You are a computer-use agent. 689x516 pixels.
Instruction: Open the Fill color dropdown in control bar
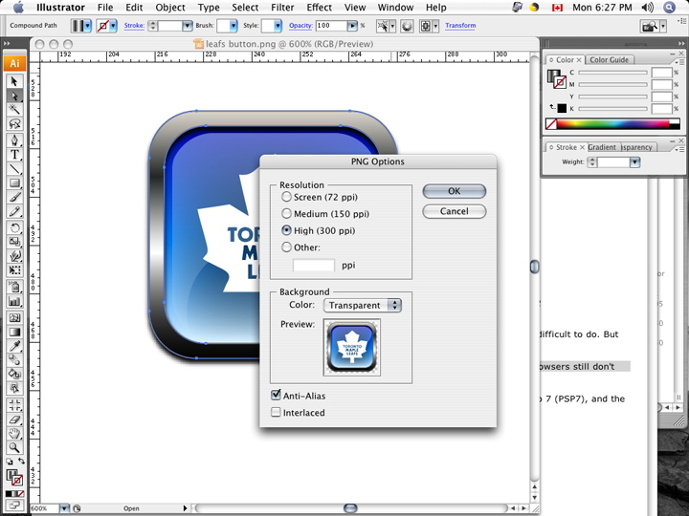pos(87,26)
